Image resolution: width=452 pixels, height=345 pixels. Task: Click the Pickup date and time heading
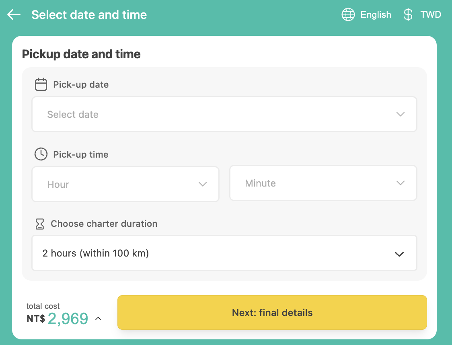[81, 54]
